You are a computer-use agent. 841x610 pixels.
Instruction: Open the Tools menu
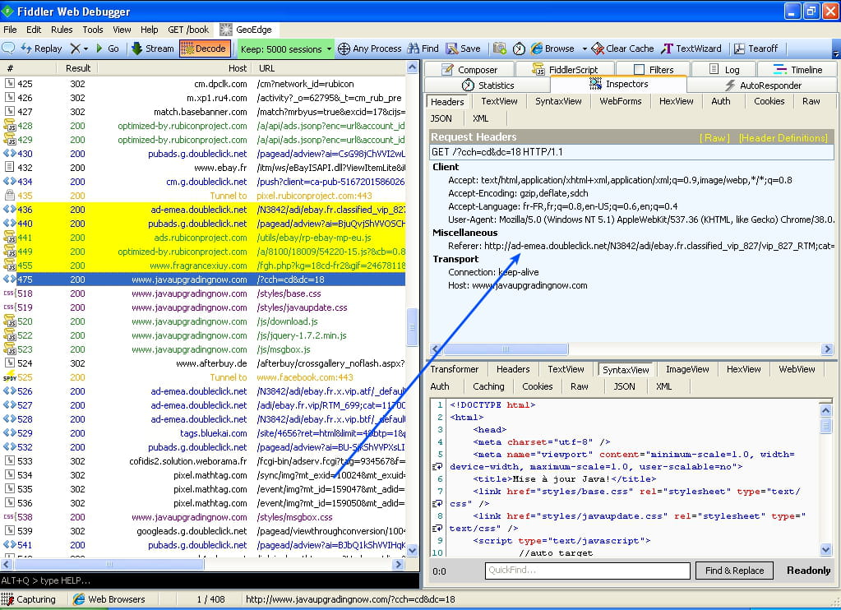(x=92, y=30)
